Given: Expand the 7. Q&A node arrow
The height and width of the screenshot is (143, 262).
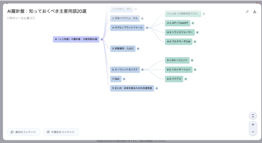Looking at the screenshot, I should [x=124, y=79].
